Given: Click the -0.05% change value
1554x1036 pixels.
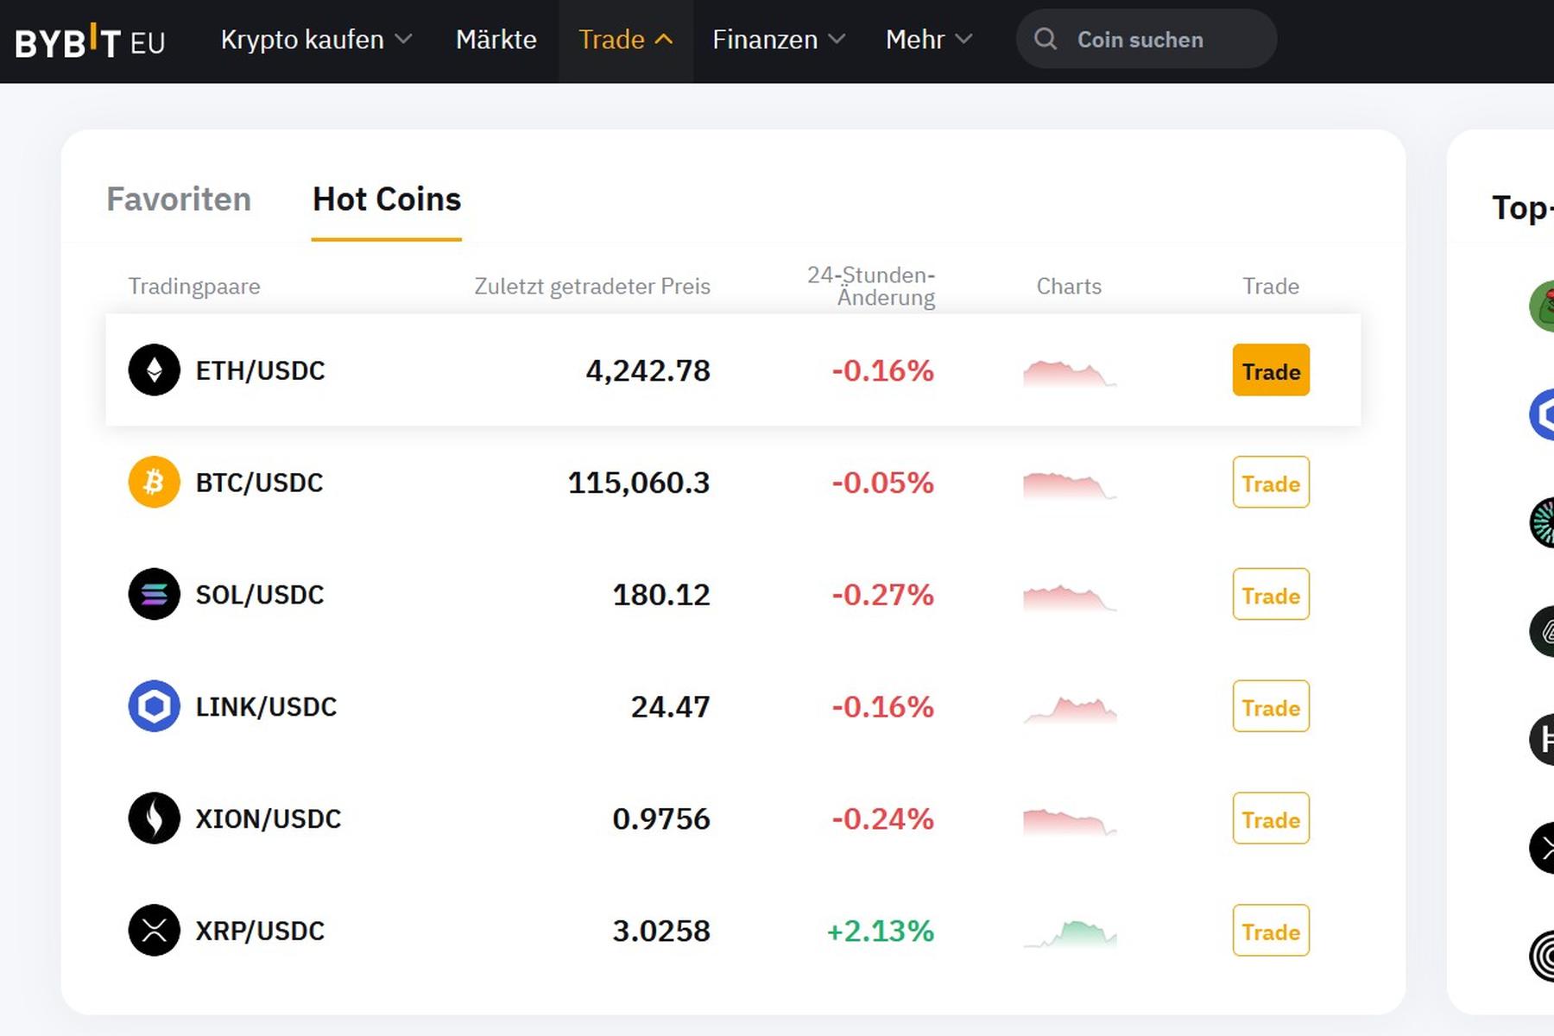Looking at the screenshot, I should [882, 483].
